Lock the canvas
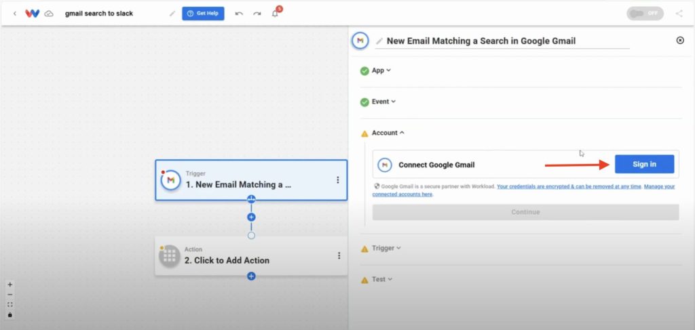Screen dimensions: 695x330 (x=10, y=315)
